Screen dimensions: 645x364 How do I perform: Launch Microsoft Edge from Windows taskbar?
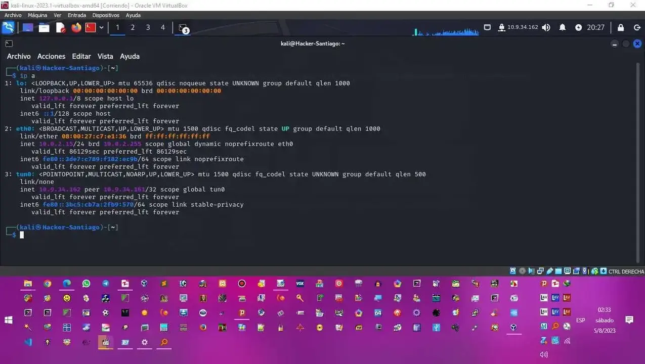tap(67, 284)
